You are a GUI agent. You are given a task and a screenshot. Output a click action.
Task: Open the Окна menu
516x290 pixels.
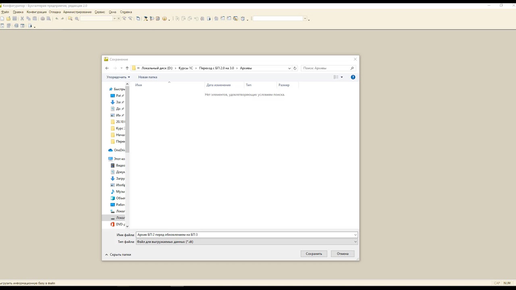click(x=112, y=12)
